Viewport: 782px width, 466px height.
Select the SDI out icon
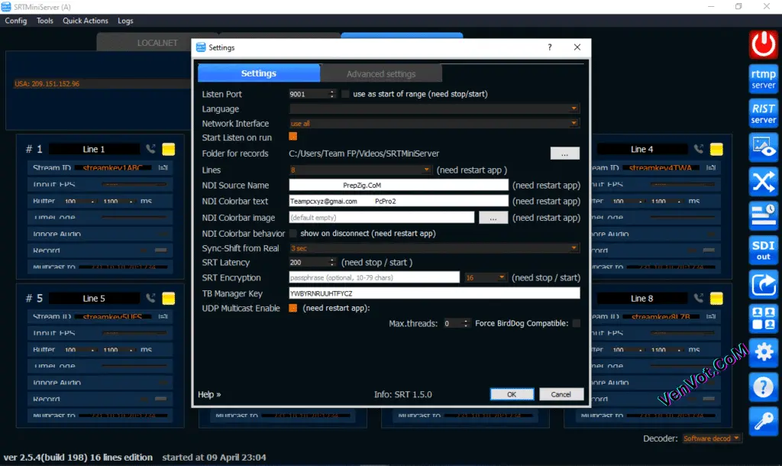[763, 249]
